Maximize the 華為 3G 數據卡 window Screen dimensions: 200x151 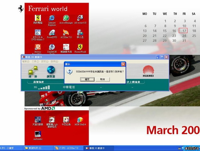162,57
